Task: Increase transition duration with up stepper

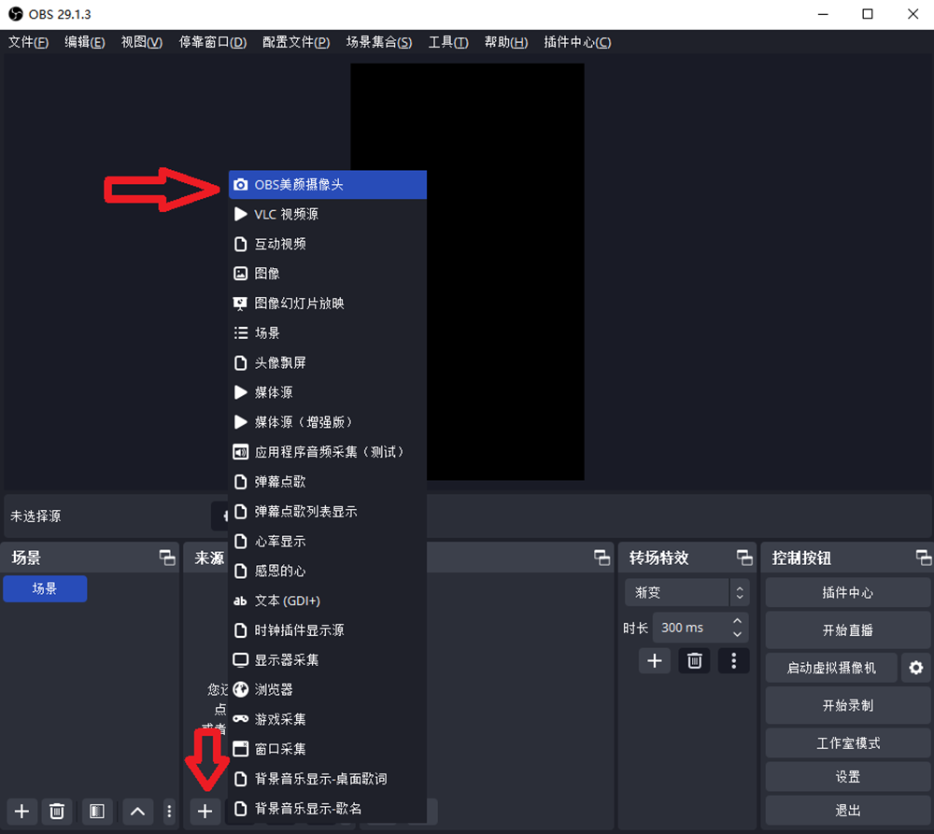Action: pyautogui.click(x=741, y=622)
